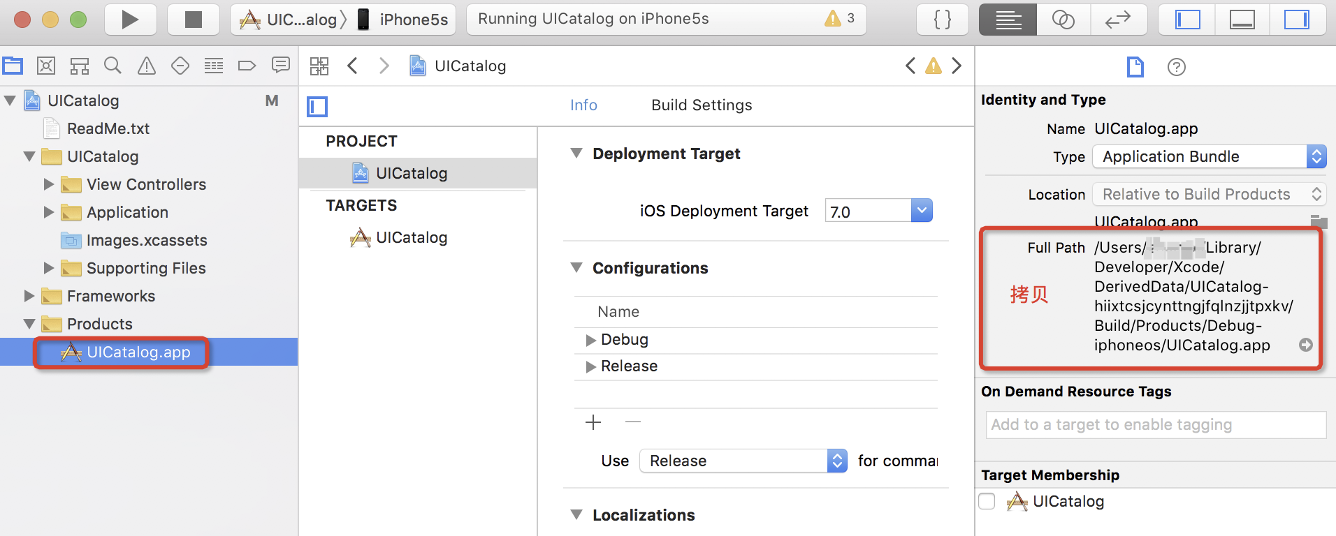
Task: Reveal the full path in Finder arrow
Action: point(1305,345)
